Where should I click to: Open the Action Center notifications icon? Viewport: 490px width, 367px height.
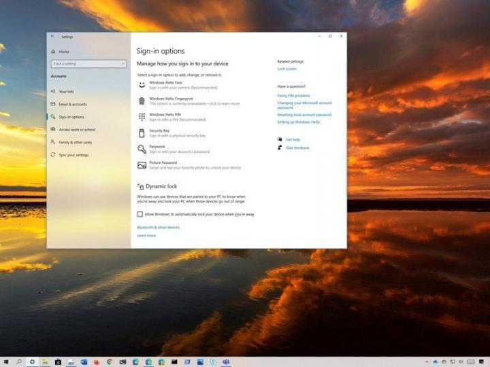(x=482, y=362)
